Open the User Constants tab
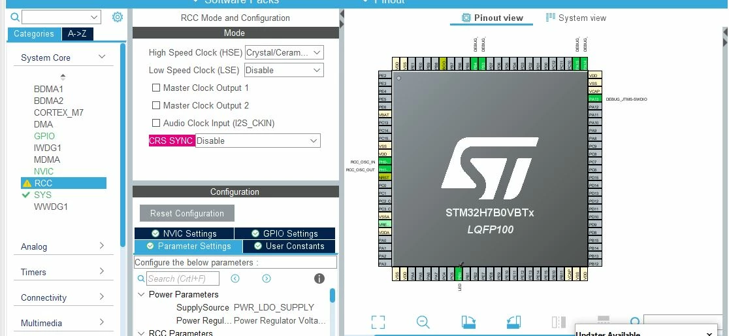 point(289,246)
